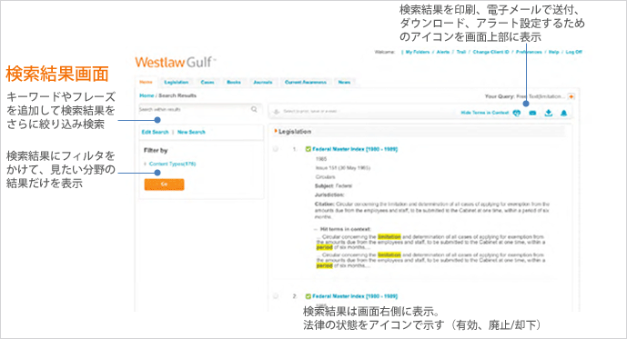The width and height of the screenshot is (627, 339).
Task: Open the Legislation tab
Action: (x=177, y=83)
